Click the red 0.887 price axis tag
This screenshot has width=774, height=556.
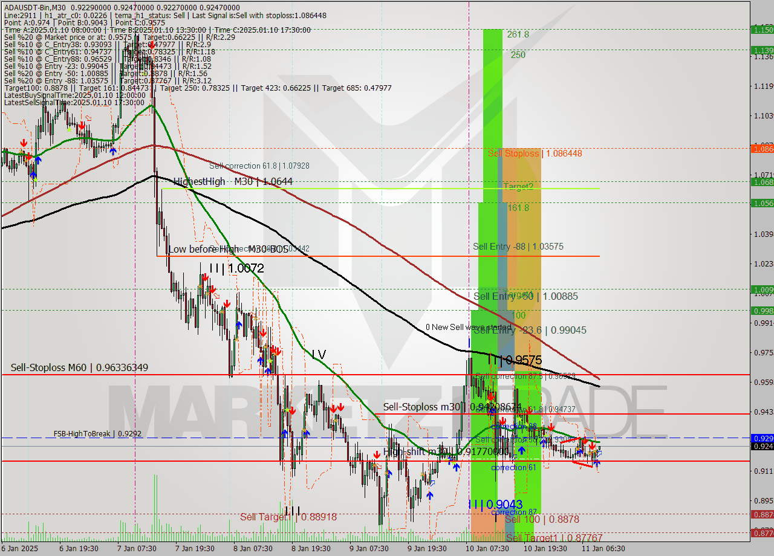[x=762, y=514]
